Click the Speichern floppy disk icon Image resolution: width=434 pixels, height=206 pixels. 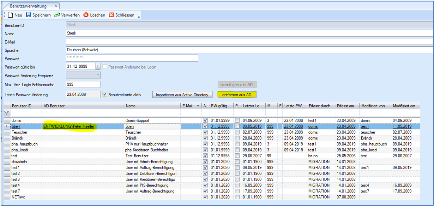click(28, 15)
